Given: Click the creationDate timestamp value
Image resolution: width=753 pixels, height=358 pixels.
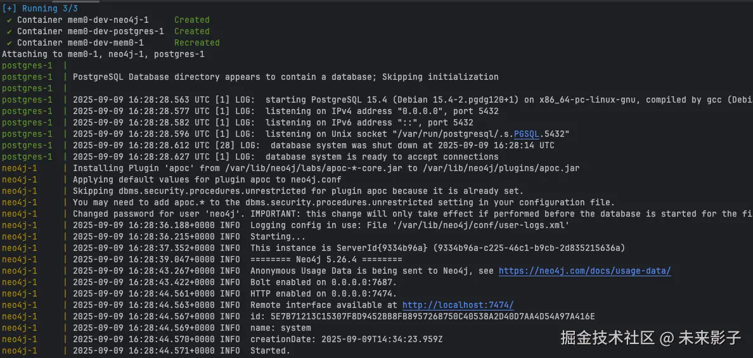Looking at the screenshot, I should [382, 340].
